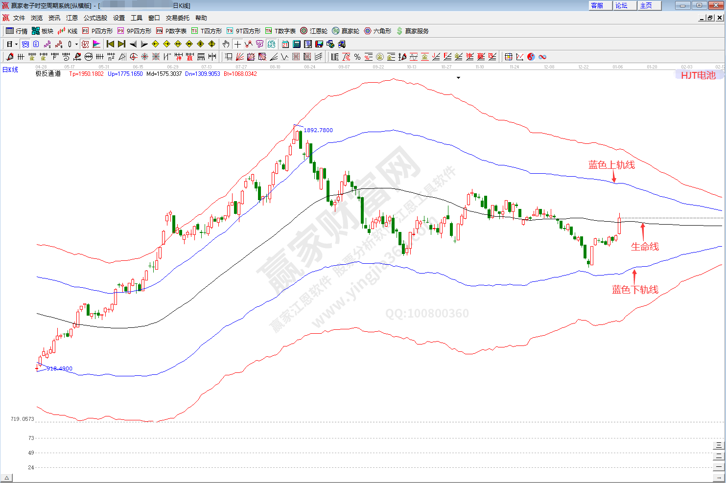Open the 9P四方形 tool
The width and height of the screenshot is (726, 483).
pos(134,31)
